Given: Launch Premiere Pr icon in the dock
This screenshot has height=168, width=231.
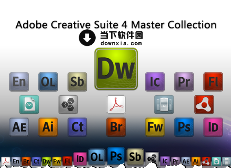Looking at the screenshot, I should [x=175, y=161].
